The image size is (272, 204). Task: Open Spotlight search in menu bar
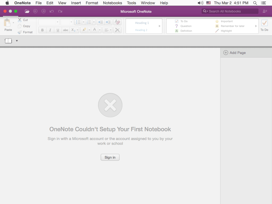255,3
